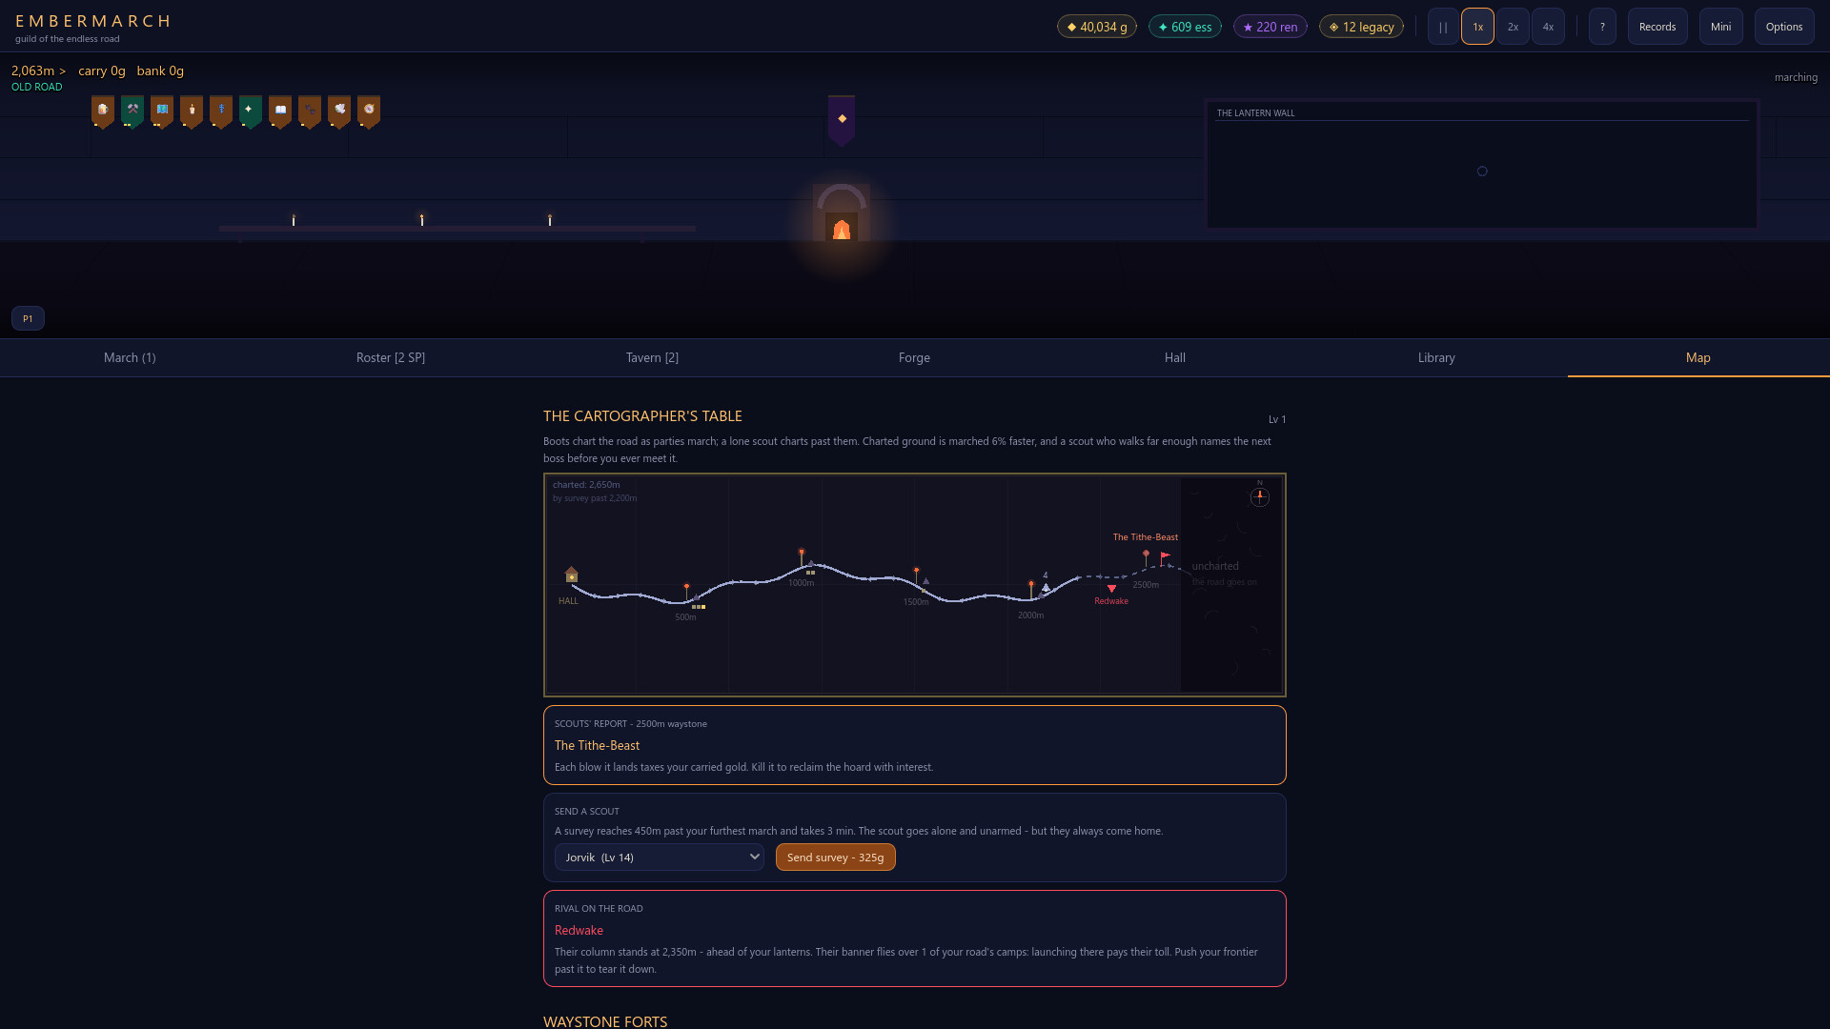Screen dimensions: 1830x1029
Task: Set game speed to 1x
Action: click(1477, 27)
